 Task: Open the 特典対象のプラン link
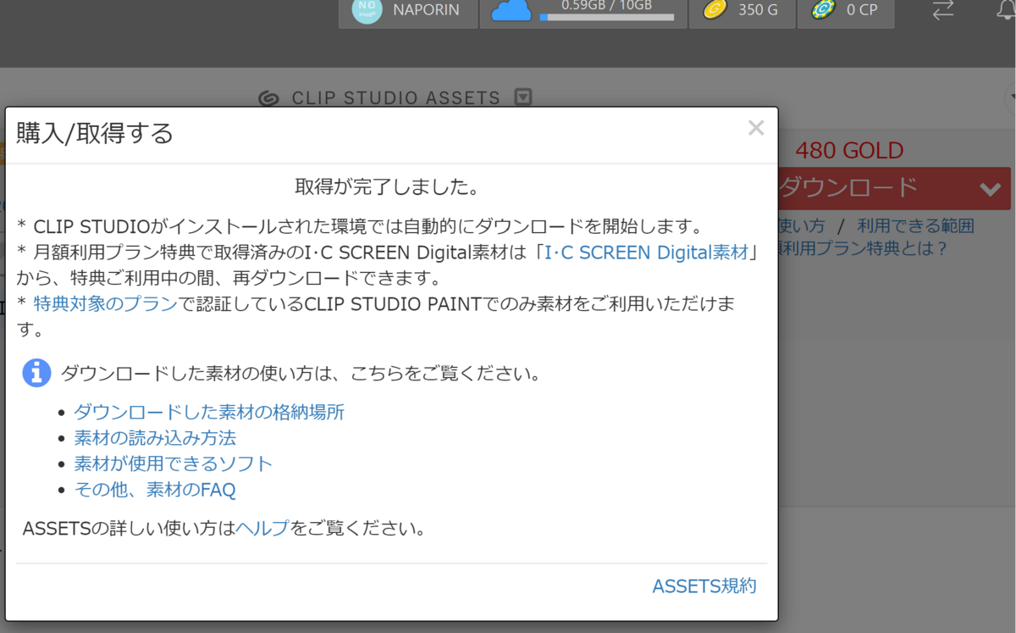[105, 303]
